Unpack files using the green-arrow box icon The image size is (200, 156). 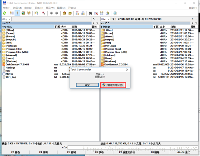coord(70,13)
